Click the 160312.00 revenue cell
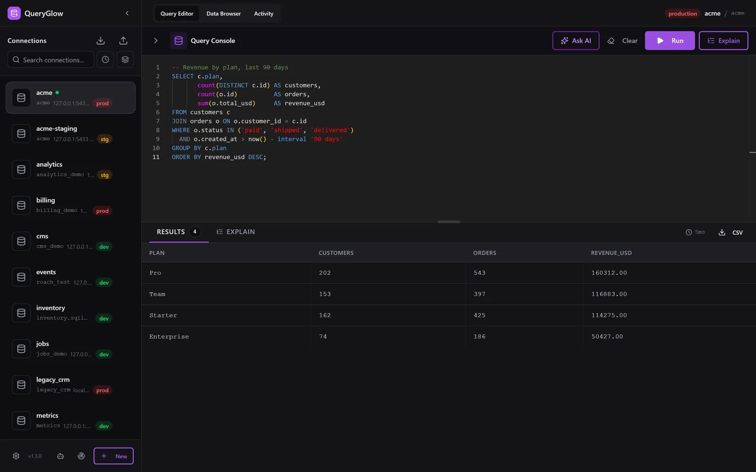This screenshot has height=472, width=756. coord(669,273)
